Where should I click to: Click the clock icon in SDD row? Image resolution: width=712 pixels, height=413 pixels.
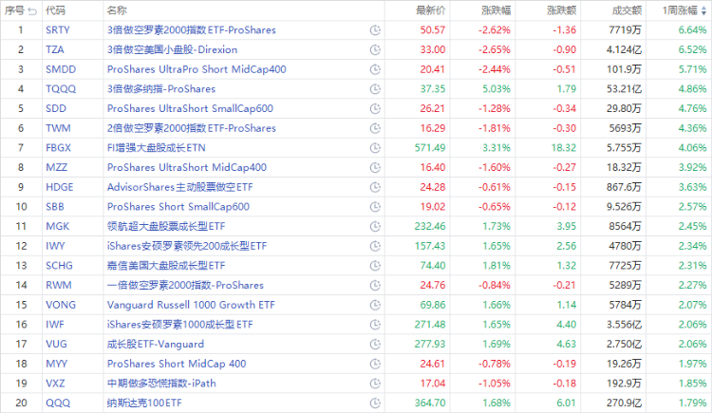click(375, 108)
